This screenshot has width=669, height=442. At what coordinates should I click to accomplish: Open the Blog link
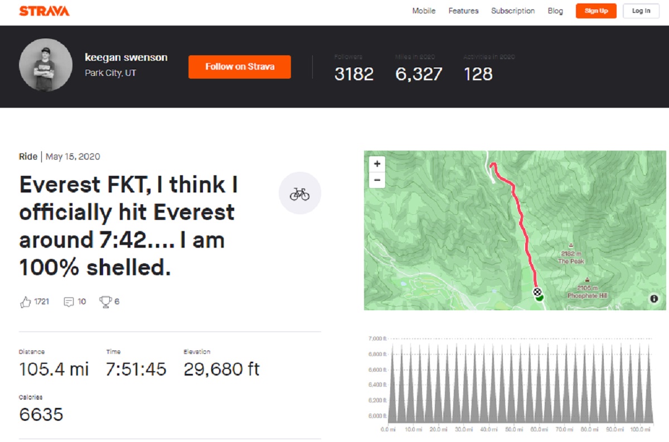pyautogui.click(x=555, y=11)
